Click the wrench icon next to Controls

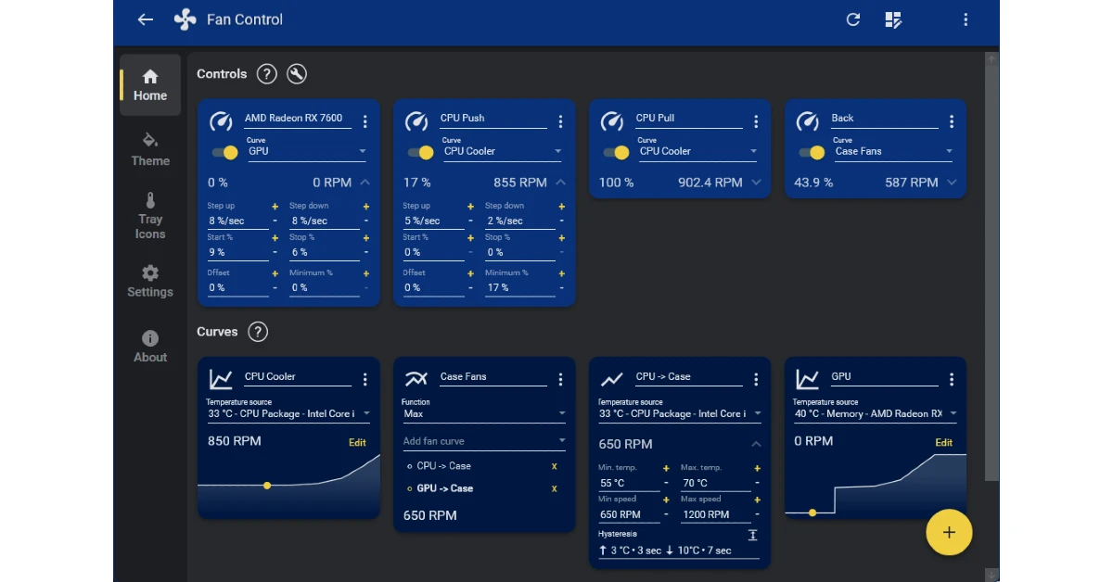(296, 74)
